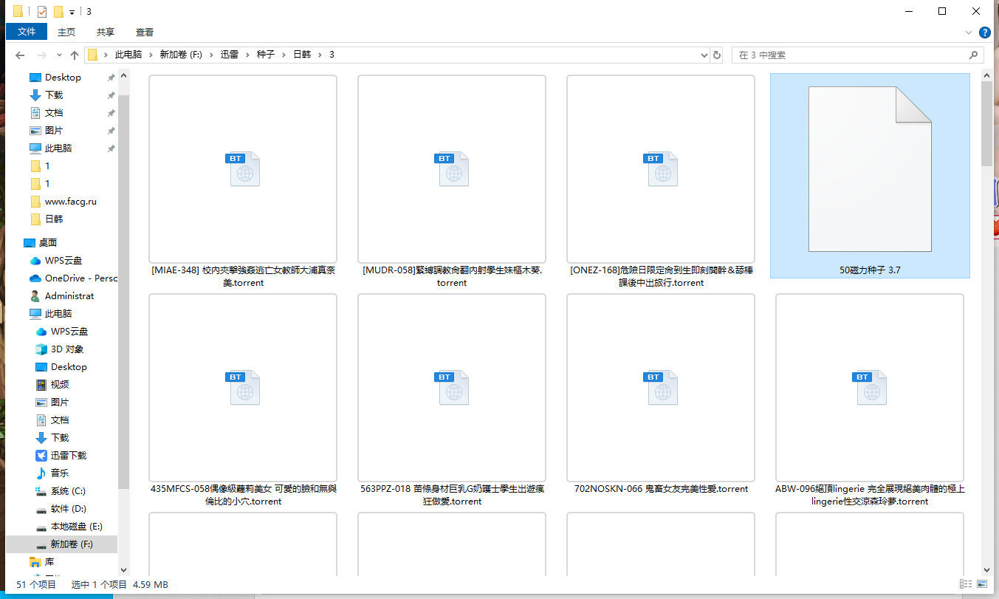Open the recent locations dropdown beside Forward
Screen dimensions: 999x599
59,55
